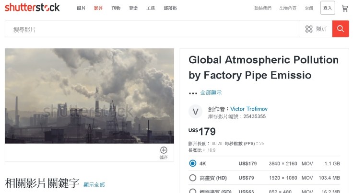
Task: Click the Shutterstock logo
Action: click(x=32, y=8)
